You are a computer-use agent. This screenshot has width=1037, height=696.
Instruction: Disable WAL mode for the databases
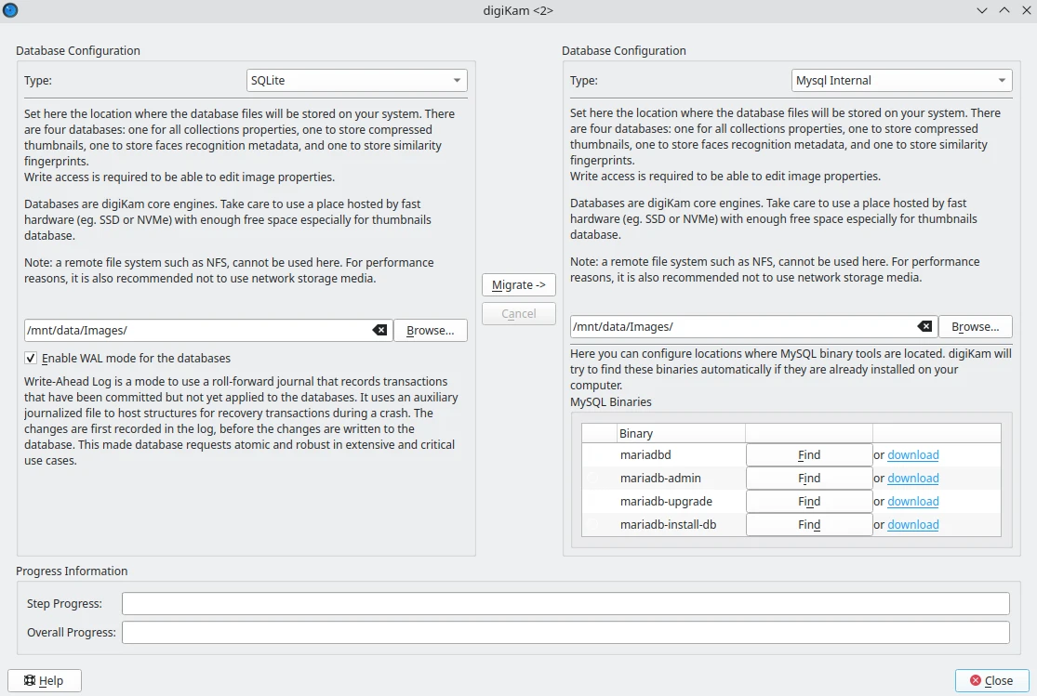(x=32, y=358)
